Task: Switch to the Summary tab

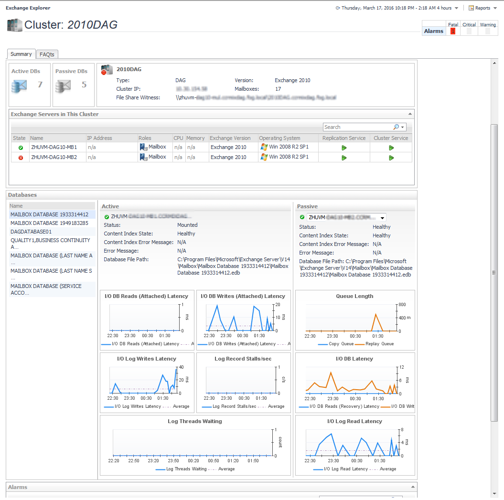Action: coord(21,54)
